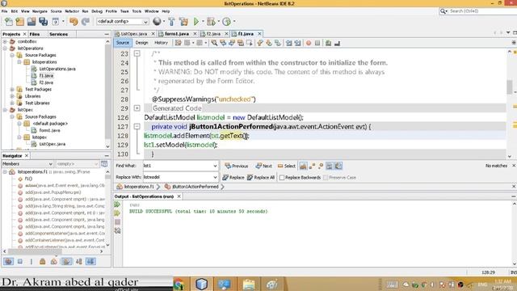This screenshot has height=291, width=517.
Task: Click the Navigator horizontal scrollbar thumb
Action: click(x=35, y=251)
